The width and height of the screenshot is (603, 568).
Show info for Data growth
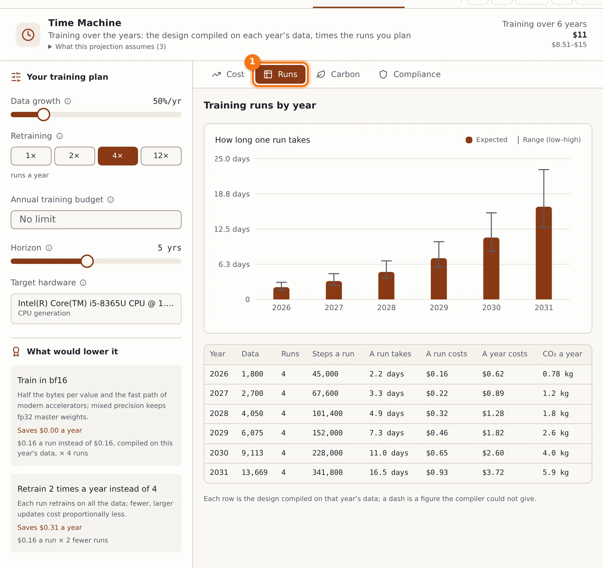(x=68, y=101)
